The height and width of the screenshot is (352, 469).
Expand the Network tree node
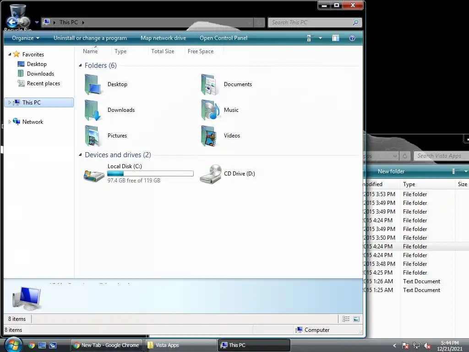click(10, 121)
